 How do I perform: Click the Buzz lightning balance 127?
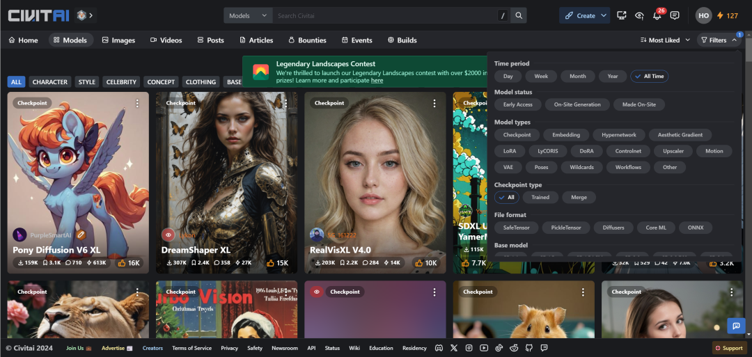tap(728, 15)
